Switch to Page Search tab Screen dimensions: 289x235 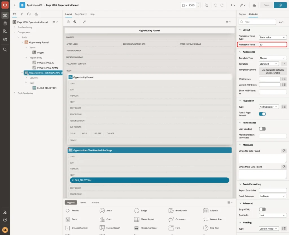pyautogui.click(x=81, y=14)
